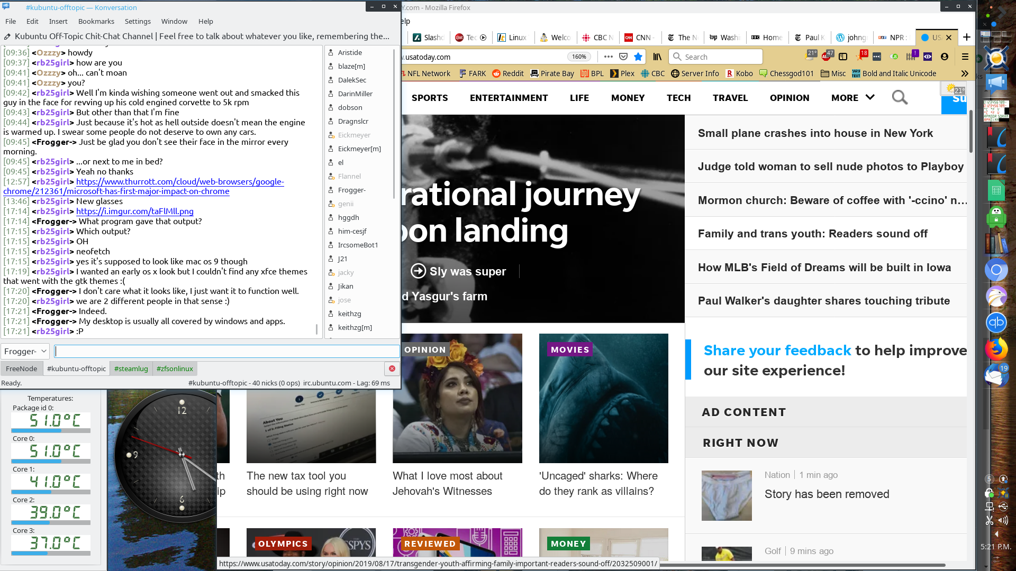The width and height of the screenshot is (1016, 571).
Task: Focus the Konversation message input field
Action: [x=227, y=351]
